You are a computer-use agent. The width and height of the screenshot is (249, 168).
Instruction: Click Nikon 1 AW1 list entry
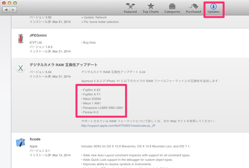[91, 103]
